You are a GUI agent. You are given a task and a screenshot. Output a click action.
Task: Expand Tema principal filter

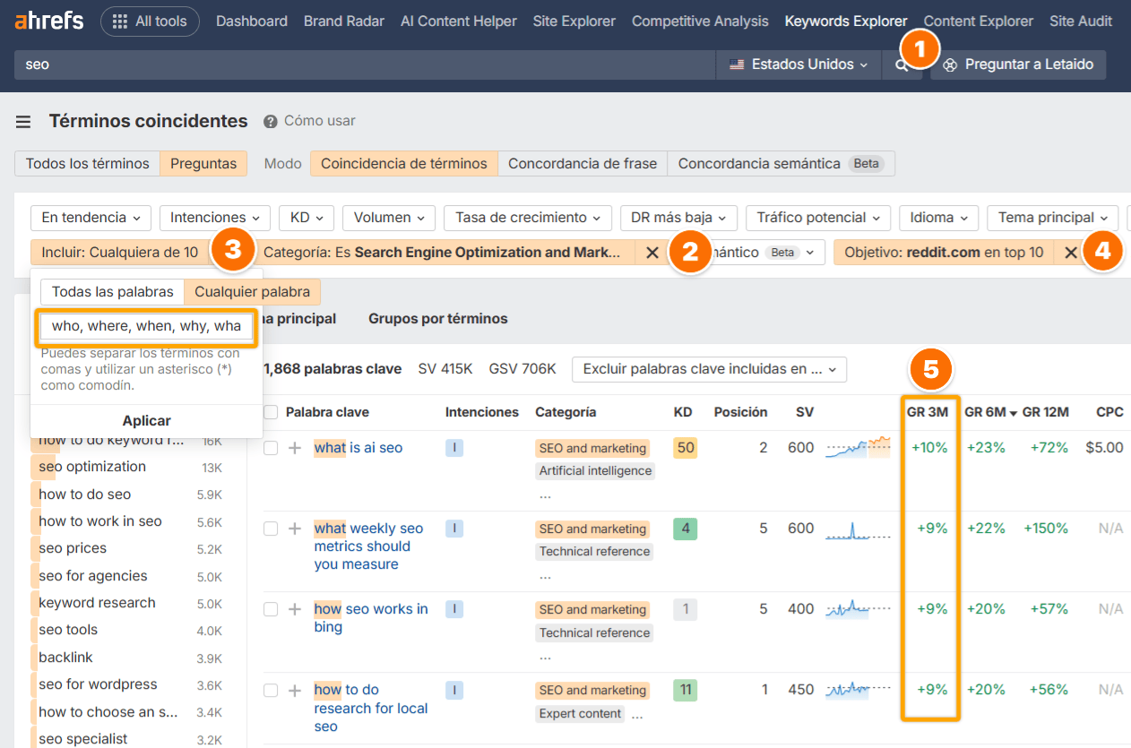pyautogui.click(x=1053, y=218)
